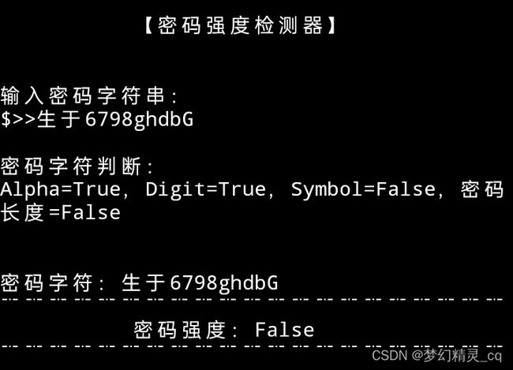Screen dimensions: 513x370
Task: Click the Symbol=False result text
Action: tap(363, 189)
